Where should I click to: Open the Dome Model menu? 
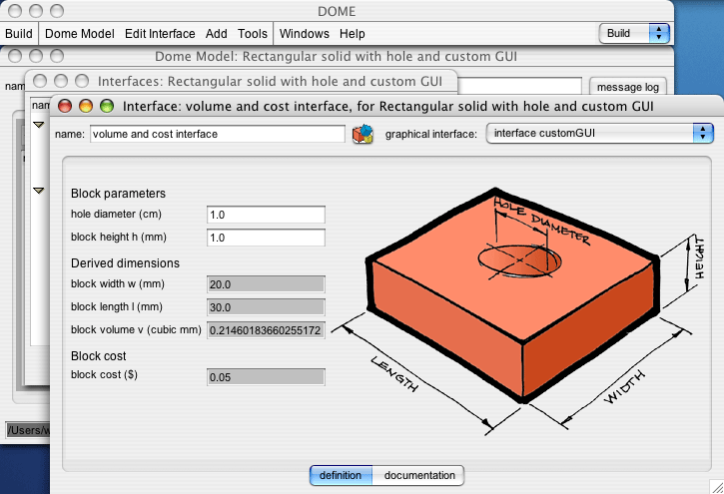point(80,34)
